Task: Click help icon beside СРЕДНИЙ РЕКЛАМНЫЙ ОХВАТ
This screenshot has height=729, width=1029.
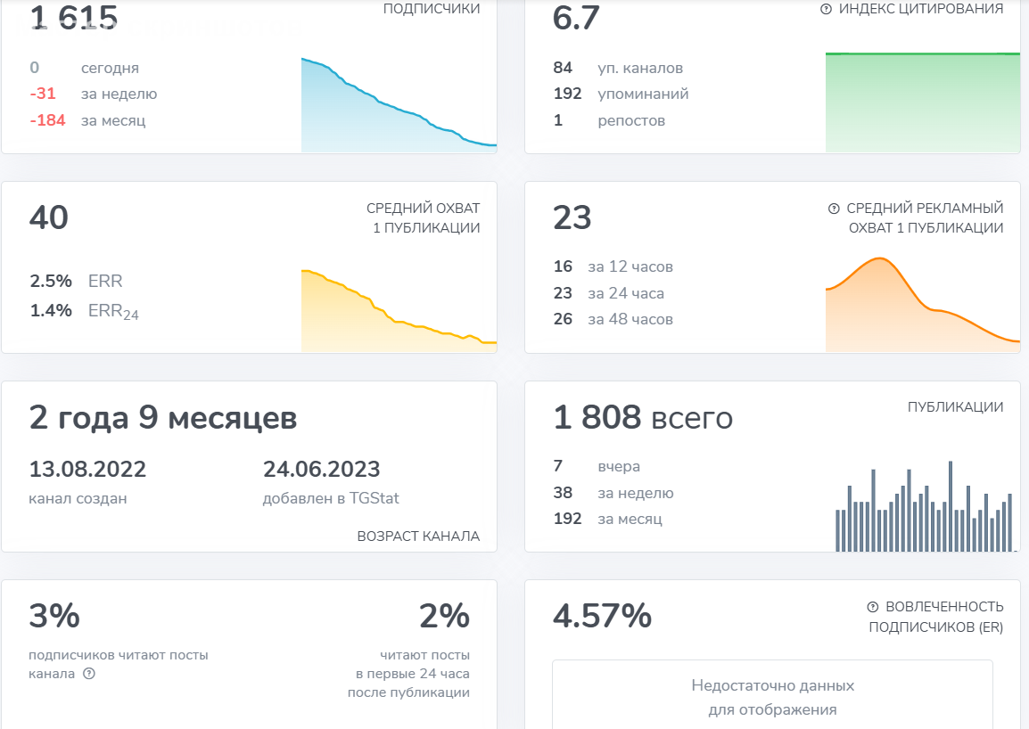Action: [834, 209]
